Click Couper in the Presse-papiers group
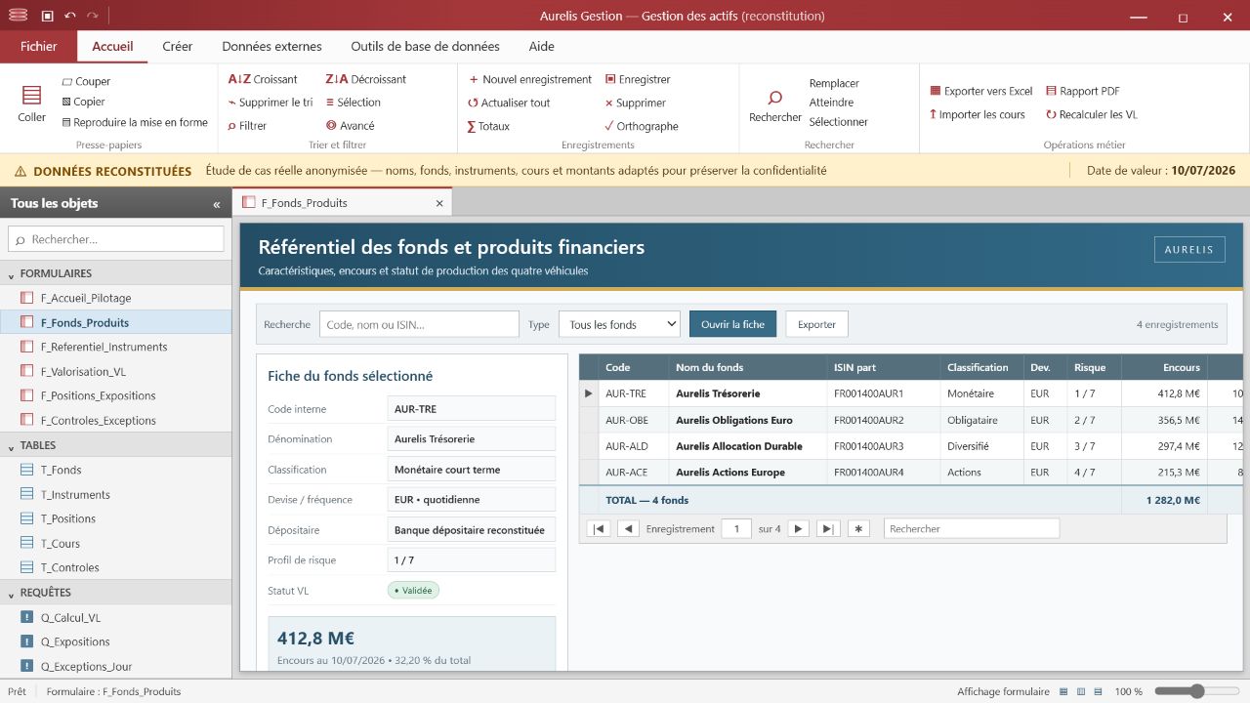 pyautogui.click(x=86, y=82)
